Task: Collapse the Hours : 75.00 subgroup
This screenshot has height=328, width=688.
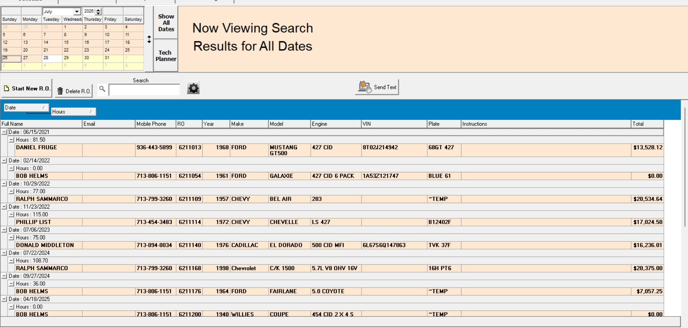Action: 12,237
